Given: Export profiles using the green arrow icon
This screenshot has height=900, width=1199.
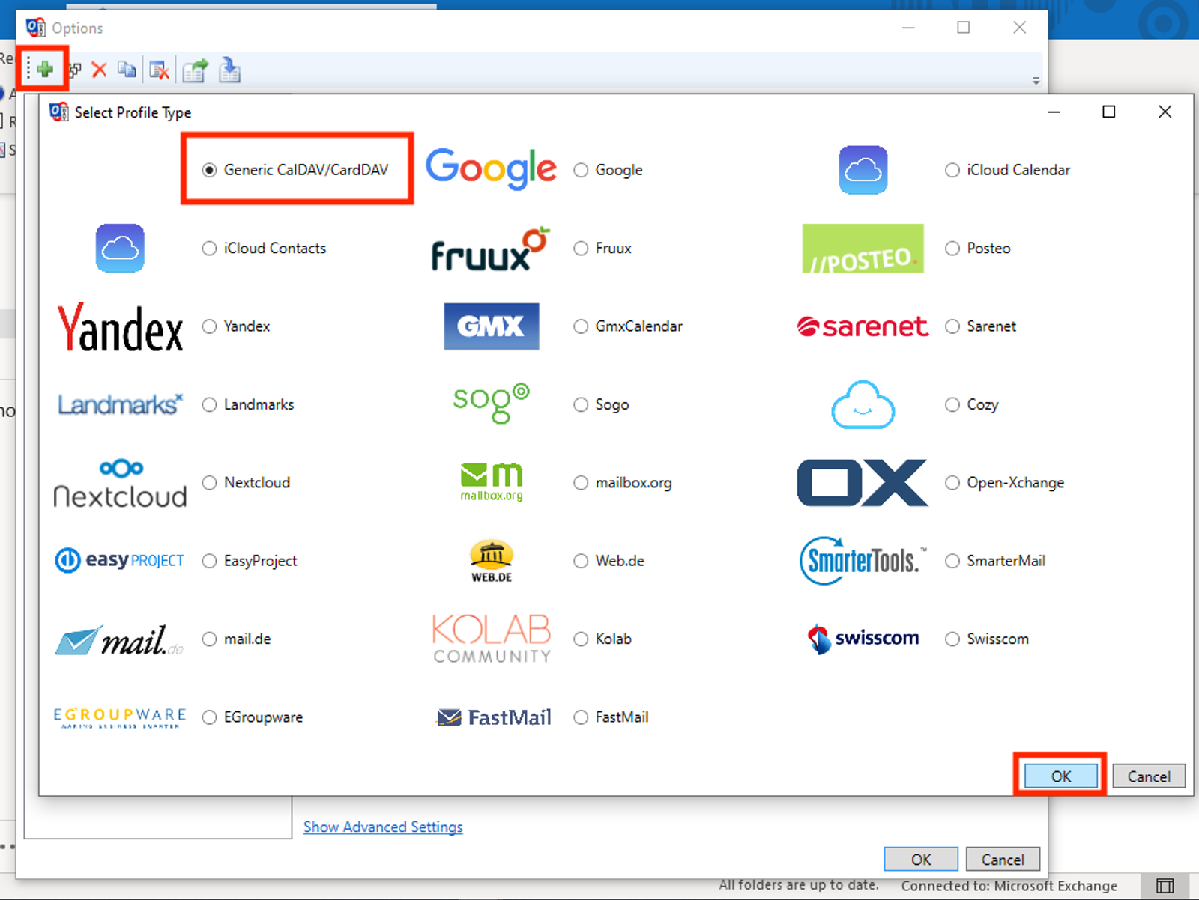Looking at the screenshot, I should tap(195, 70).
